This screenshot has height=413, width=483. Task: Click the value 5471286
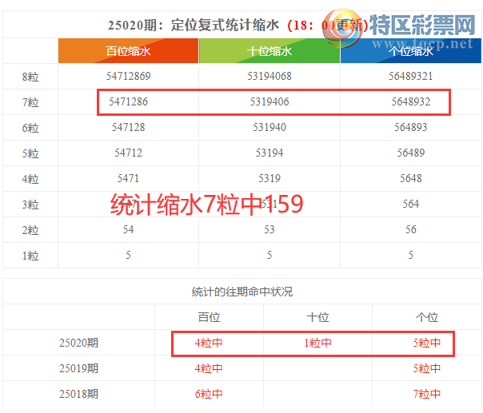coord(128,101)
